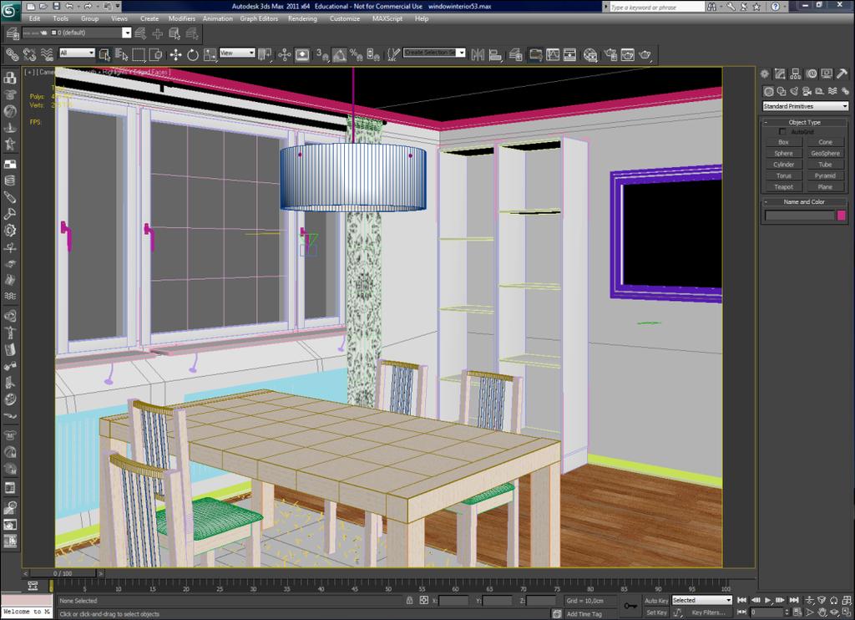Click the Select and Link tool
The height and width of the screenshot is (620, 855).
coord(12,54)
